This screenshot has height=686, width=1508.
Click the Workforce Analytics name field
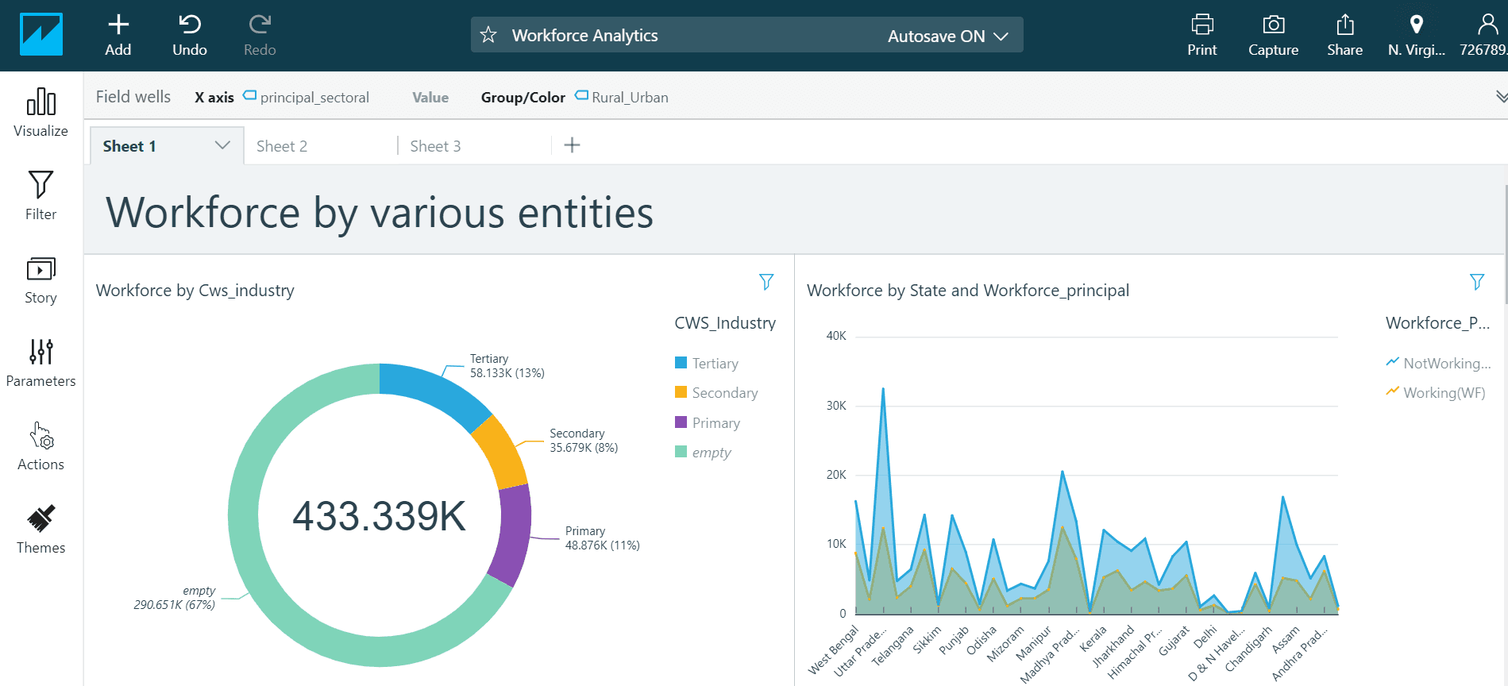tap(585, 36)
